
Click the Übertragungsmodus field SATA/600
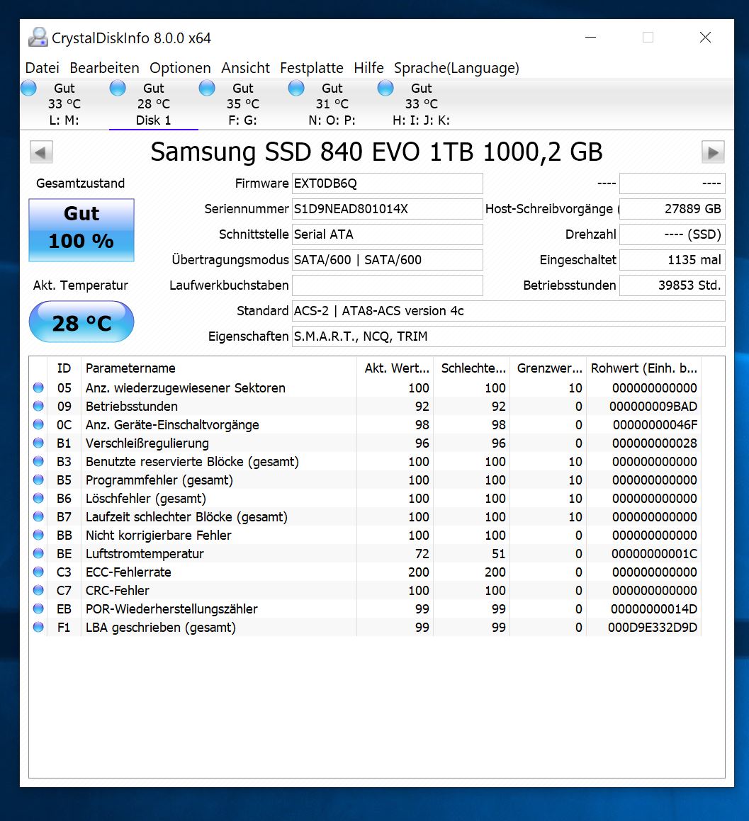pos(387,260)
